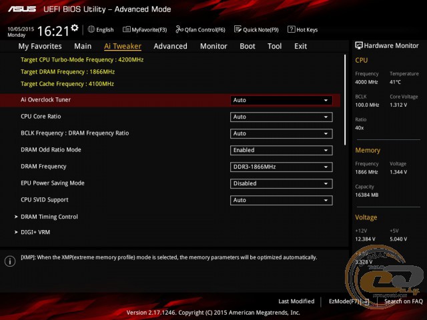Click the ASUS logo
This screenshot has height=320, width=427.
coord(22,9)
